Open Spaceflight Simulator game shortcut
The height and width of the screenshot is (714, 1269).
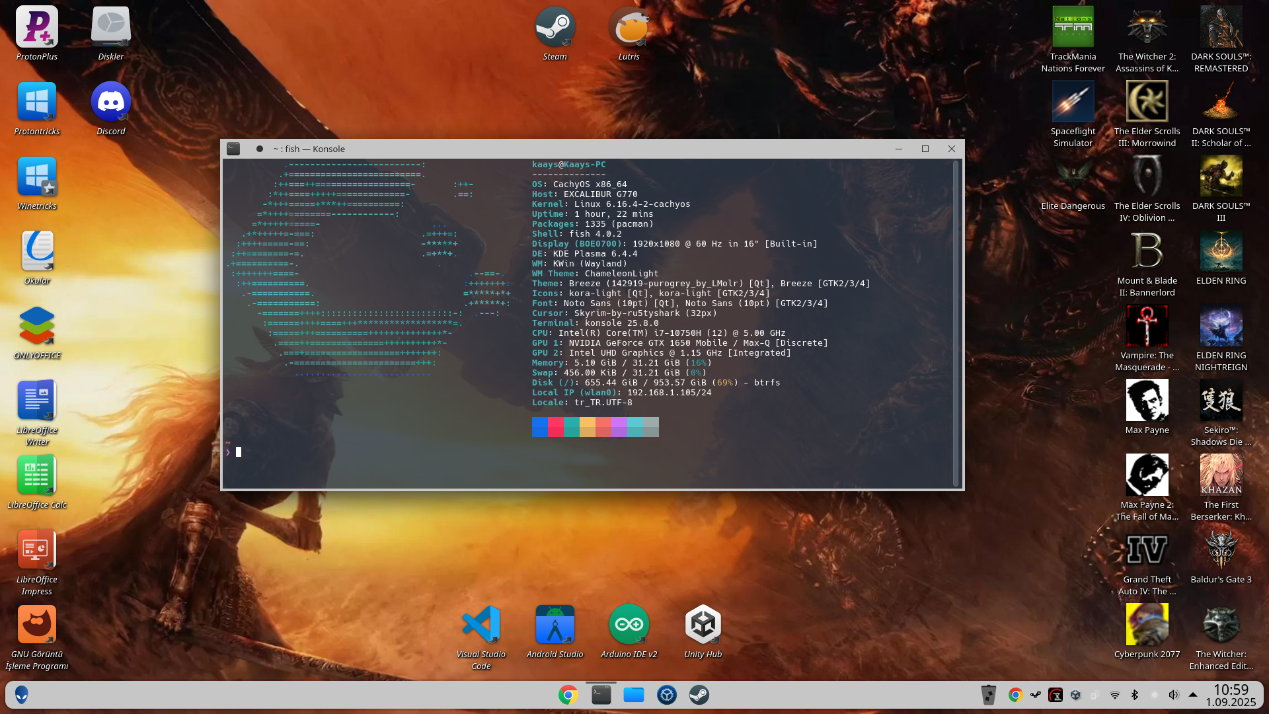coord(1073,102)
